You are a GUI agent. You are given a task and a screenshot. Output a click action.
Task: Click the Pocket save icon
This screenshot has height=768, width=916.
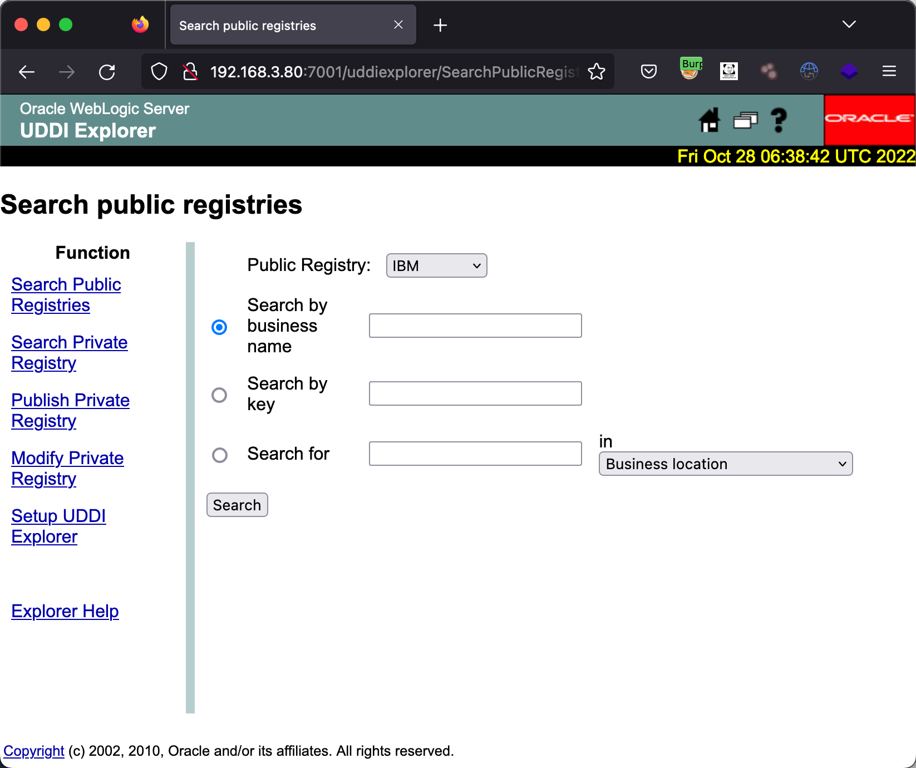tap(649, 72)
